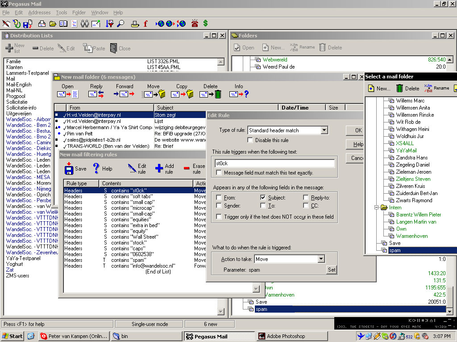The width and height of the screenshot is (457, 342).
Task: Click New folder icon in Select a mail folder
Action: click(x=371, y=89)
